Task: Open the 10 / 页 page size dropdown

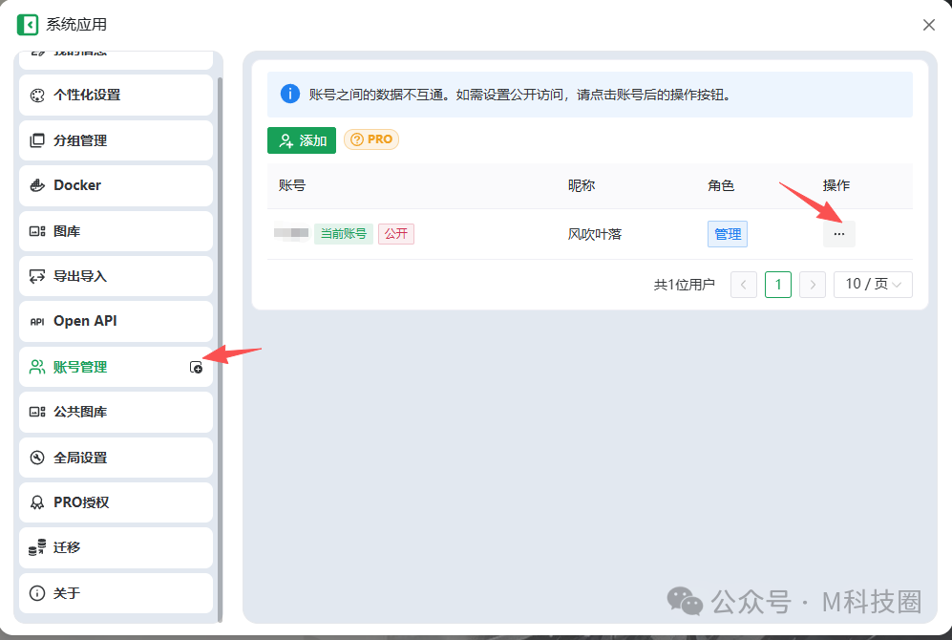Action: [x=873, y=284]
